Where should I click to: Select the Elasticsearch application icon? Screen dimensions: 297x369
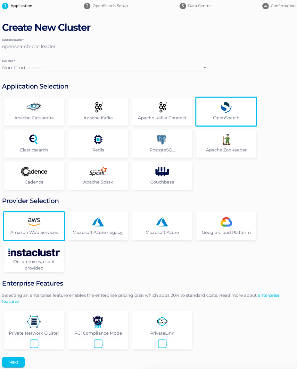pyautogui.click(x=34, y=139)
